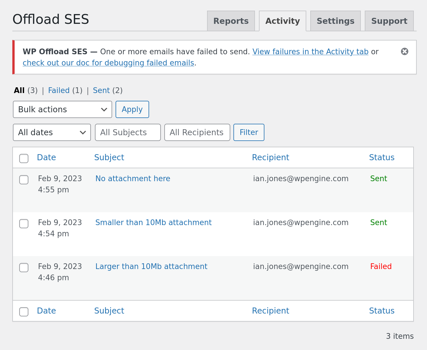Sort by Recipient in the header row

tap(270, 157)
